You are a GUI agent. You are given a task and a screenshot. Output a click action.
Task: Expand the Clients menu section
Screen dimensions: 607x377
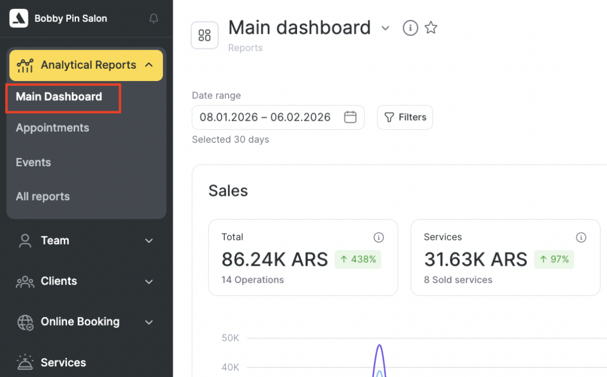click(x=149, y=282)
